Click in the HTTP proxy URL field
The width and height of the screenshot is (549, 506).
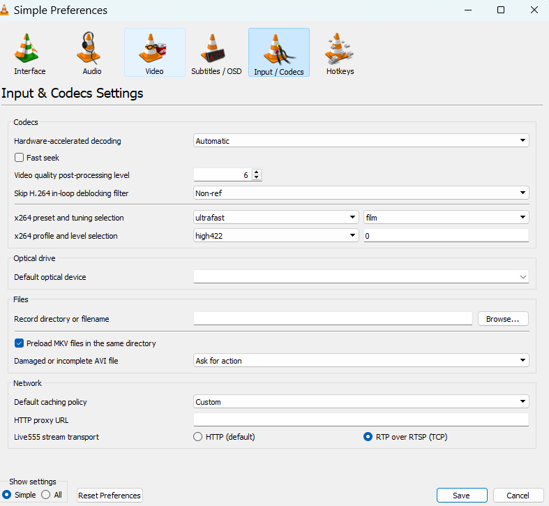[x=361, y=420]
